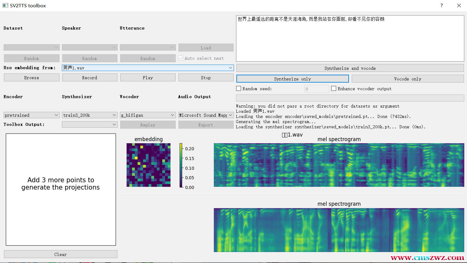Click the embedding colorbar scale
Viewport: 467px width, 263px height.
(181, 165)
